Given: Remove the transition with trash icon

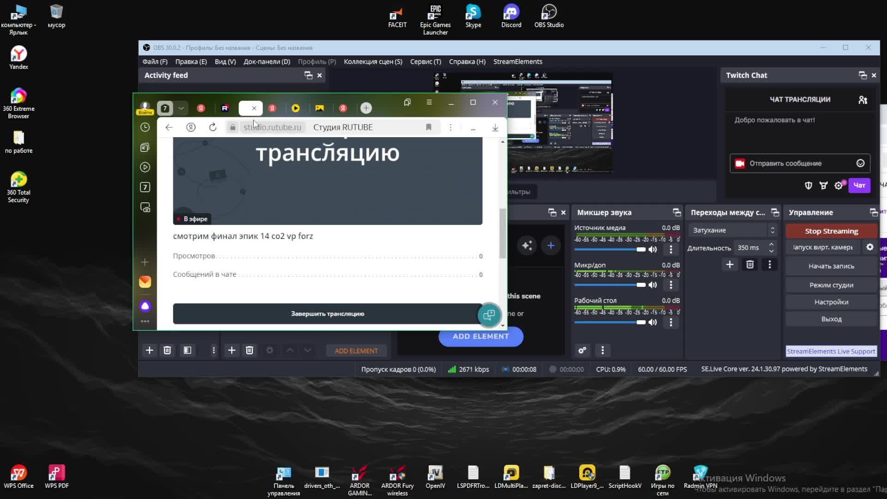Looking at the screenshot, I should coord(750,265).
